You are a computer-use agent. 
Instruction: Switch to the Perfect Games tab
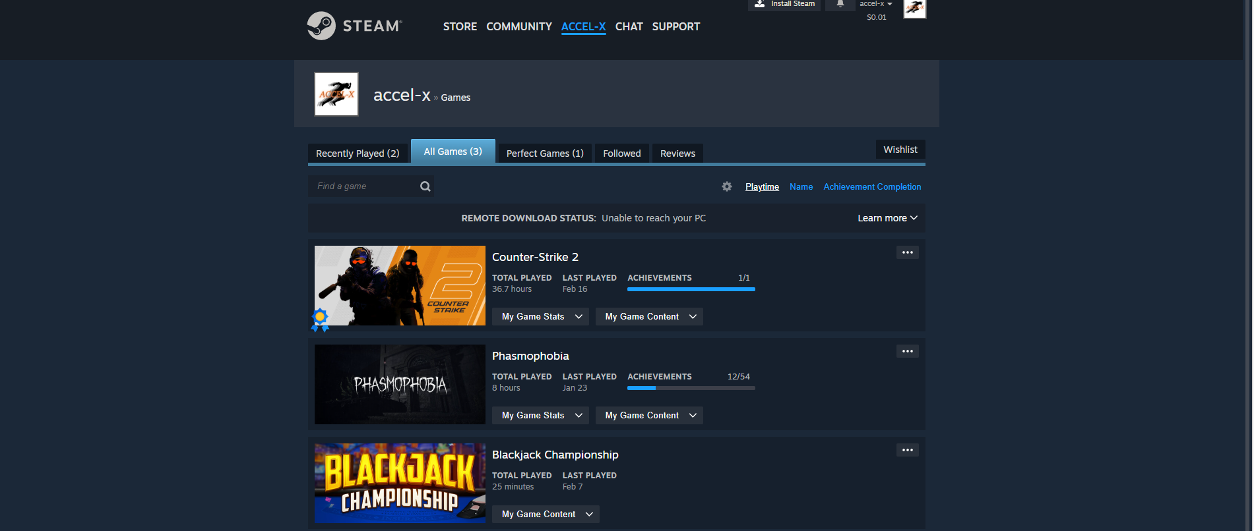[545, 154]
